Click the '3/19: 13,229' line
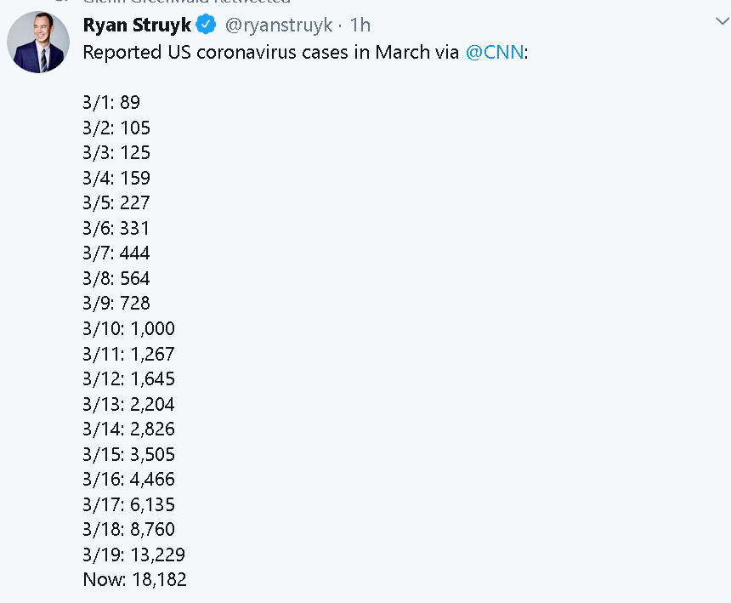 134,555
